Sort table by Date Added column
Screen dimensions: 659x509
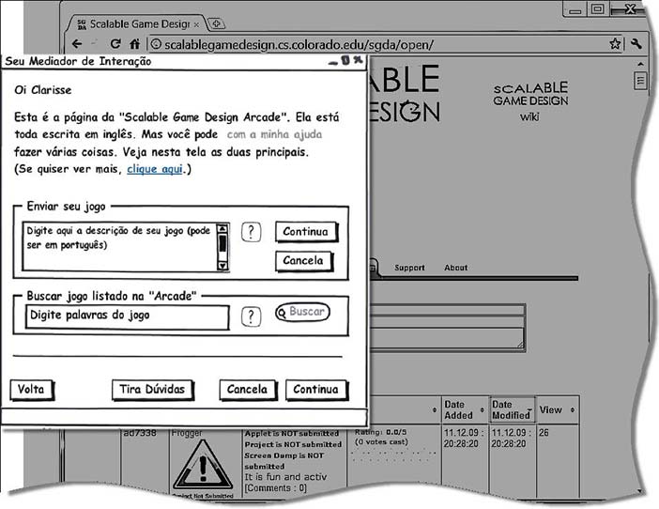point(465,409)
